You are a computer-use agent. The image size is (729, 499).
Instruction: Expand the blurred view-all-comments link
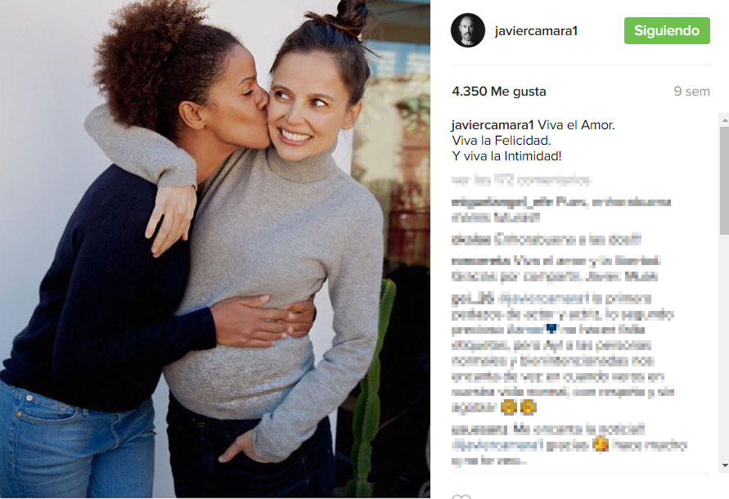521,180
